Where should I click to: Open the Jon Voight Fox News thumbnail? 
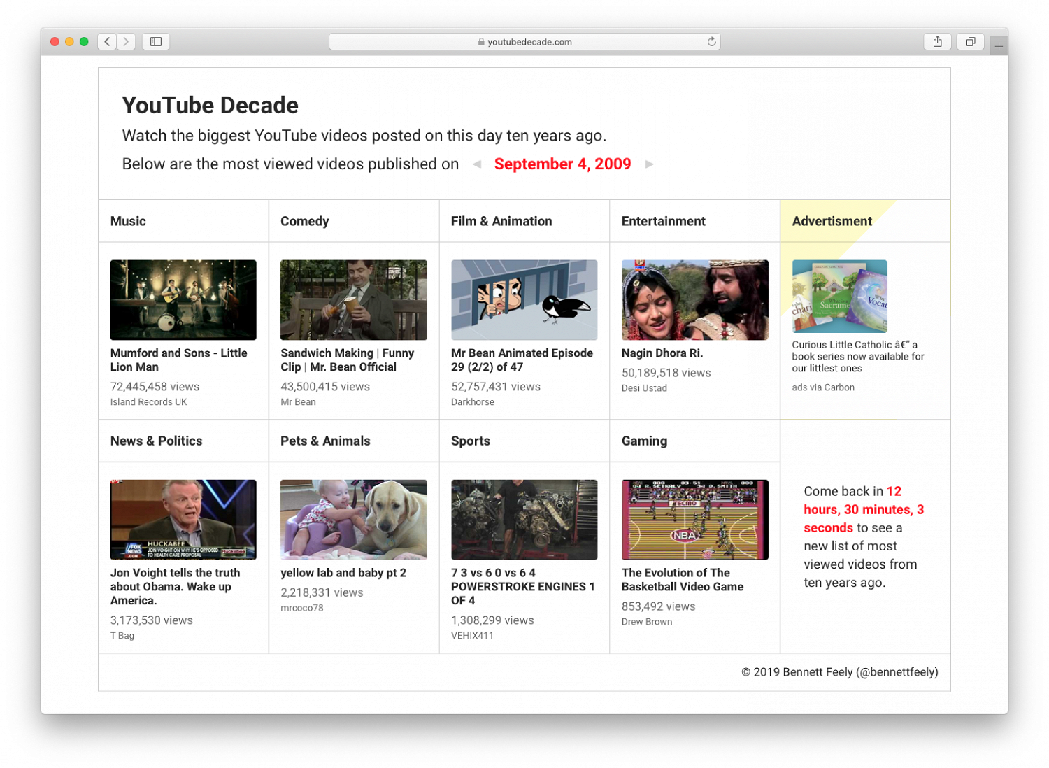click(x=183, y=520)
